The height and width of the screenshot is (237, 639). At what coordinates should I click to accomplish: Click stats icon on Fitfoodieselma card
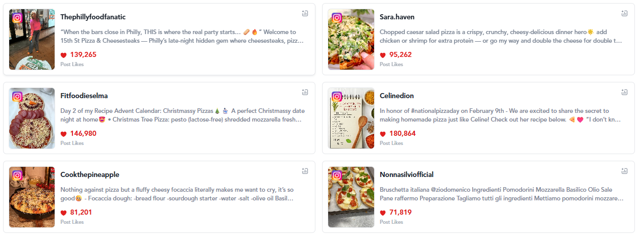[x=305, y=92]
